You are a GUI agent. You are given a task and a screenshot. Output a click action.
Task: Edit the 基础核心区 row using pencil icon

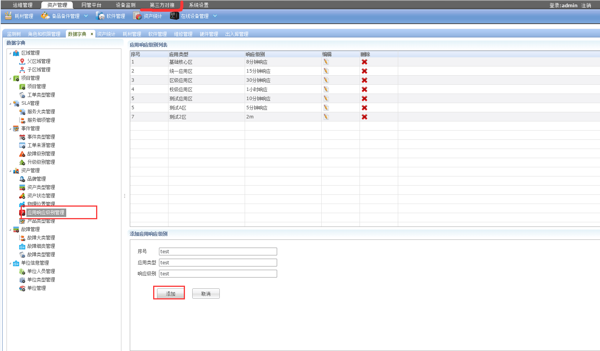click(x=325, y=61)
